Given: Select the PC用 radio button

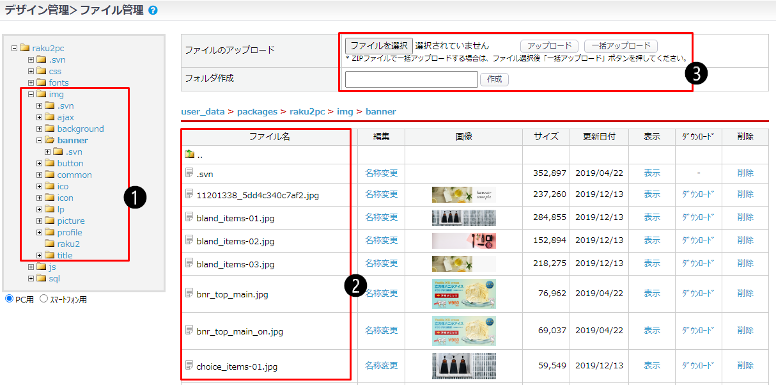Looking at the screenshot, I should point(9,299).
